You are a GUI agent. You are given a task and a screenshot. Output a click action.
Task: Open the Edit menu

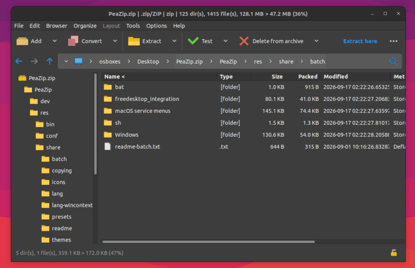(x=35, y=25)
